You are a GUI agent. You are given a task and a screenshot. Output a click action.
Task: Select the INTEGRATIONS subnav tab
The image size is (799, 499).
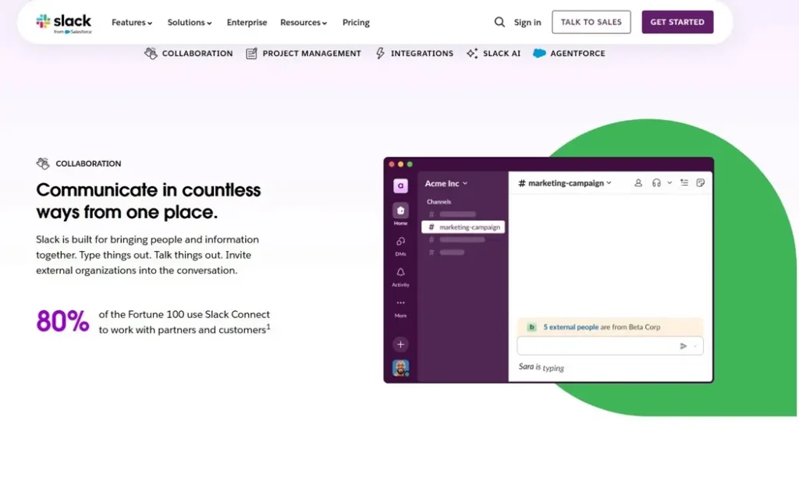pos(414,53)
